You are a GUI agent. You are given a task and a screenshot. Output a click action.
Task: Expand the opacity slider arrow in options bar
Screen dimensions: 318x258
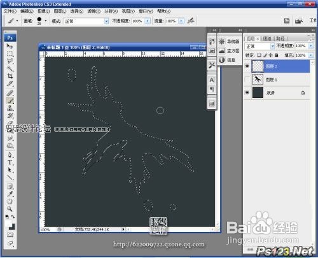[x=148, y=21]
